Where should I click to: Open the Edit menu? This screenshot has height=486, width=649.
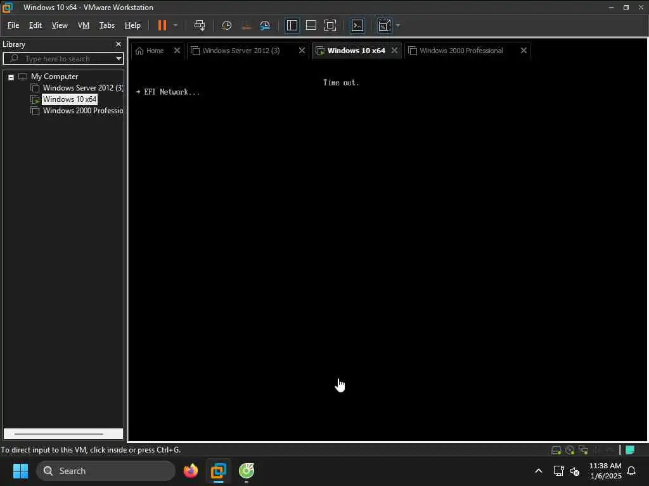point(35,25)
